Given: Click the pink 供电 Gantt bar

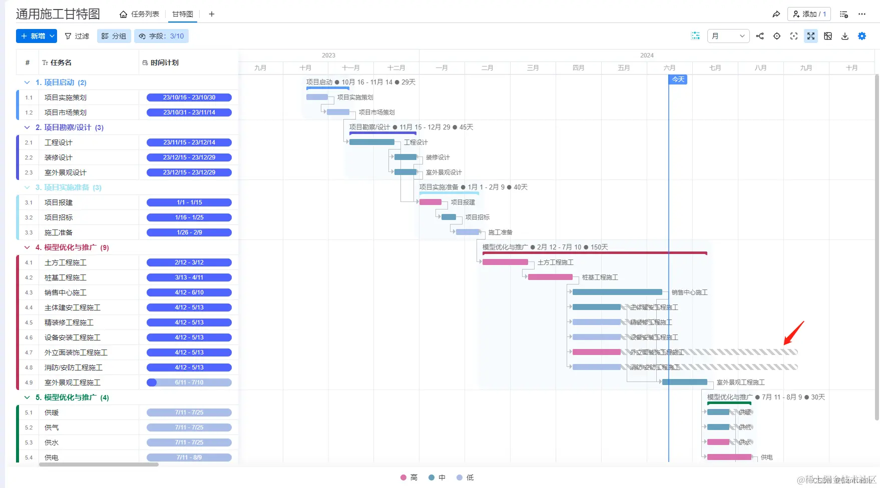Looking at the screenshot, I should (x=729, y=457).
